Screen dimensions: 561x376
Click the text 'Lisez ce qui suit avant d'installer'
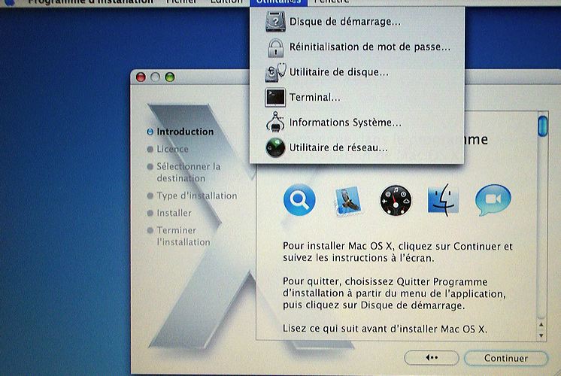(x=361, y=329)
